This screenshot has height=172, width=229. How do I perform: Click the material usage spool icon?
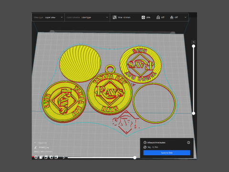click(x=145, y=147)
